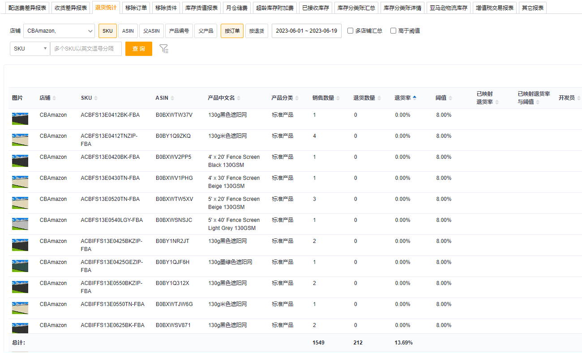
Task: Open the date range picker
Action: pyautogui.click(x=306, y=31)
